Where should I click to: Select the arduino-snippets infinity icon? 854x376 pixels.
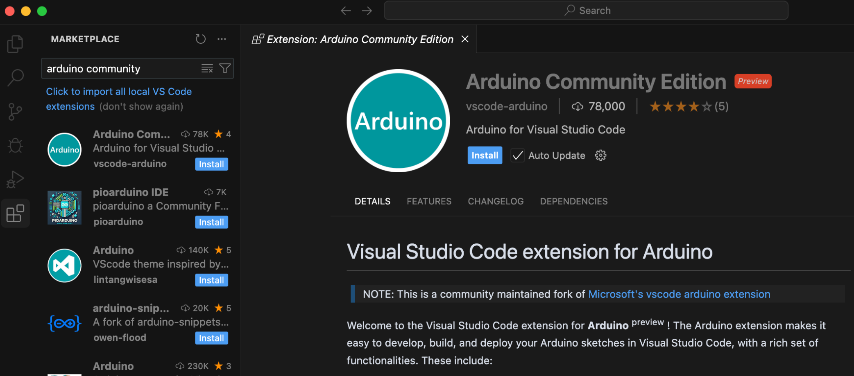[x=64, y=324]
